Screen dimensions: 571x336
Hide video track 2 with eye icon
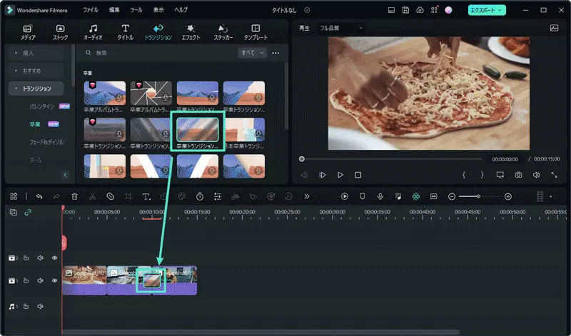[54, 258]
